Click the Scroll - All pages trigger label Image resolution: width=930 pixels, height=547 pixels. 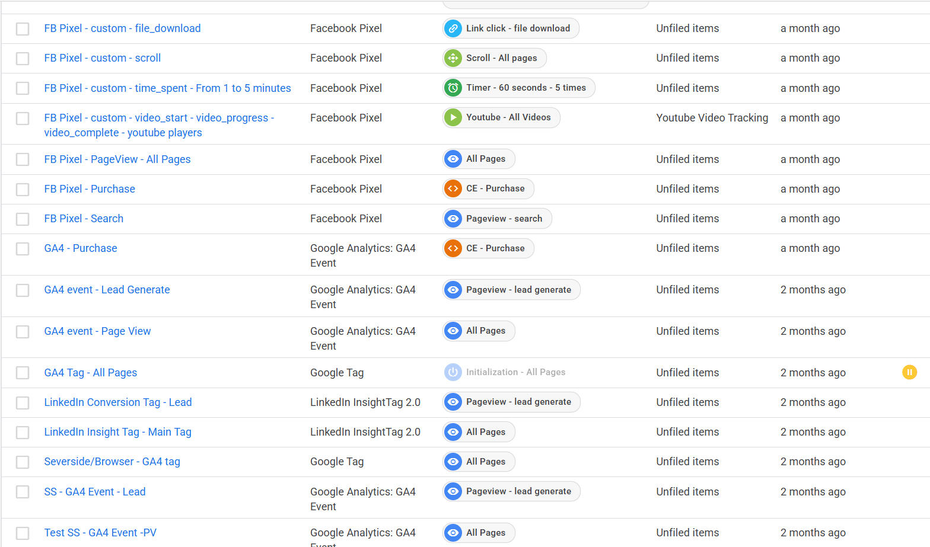point(502,58)
